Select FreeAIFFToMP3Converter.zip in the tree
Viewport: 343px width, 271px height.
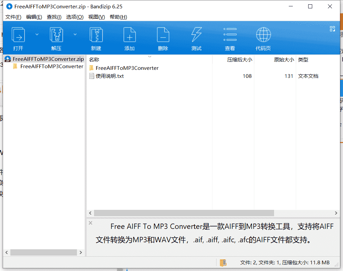click(x=48, y=59)
